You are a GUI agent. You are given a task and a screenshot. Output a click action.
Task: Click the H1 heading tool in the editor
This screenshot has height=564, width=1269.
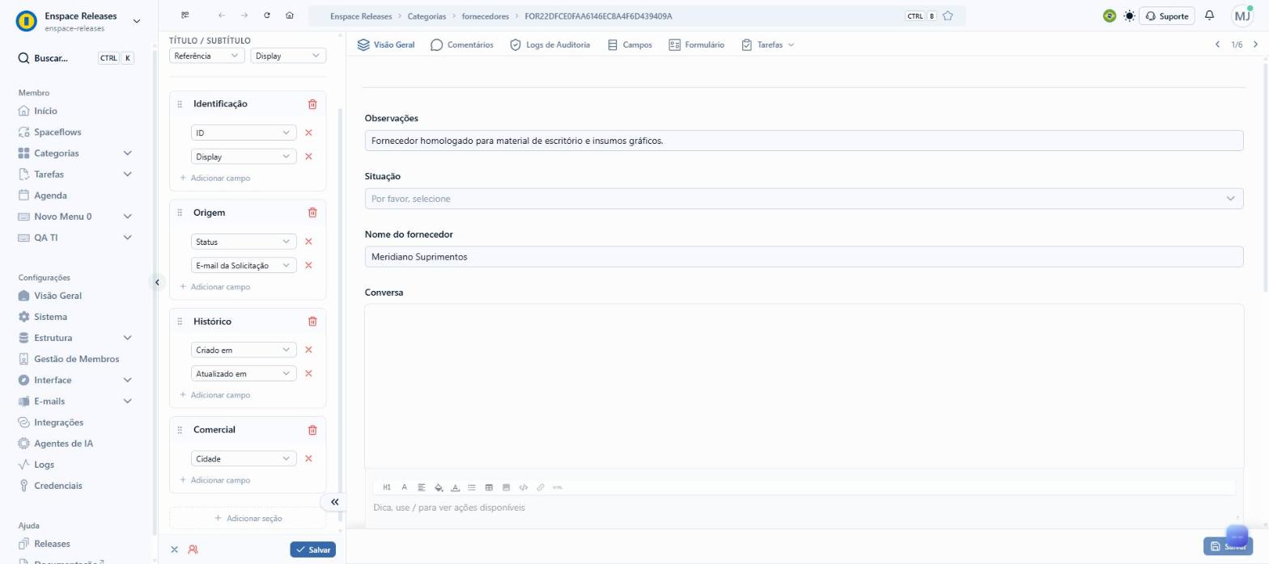pos(387,487)
